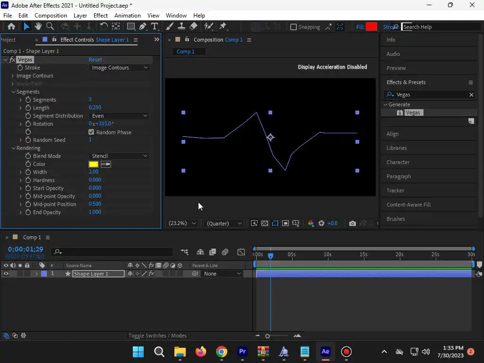Click the Color eyedropper icon
The image size is (484, 363).
[105, 164]
